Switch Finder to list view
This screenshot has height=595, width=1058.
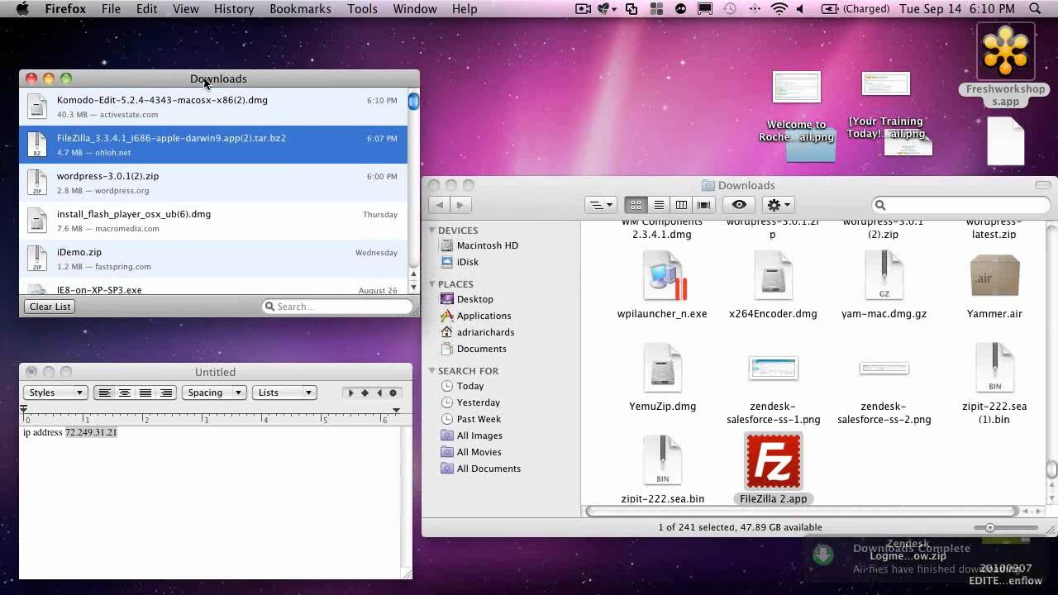click(659, 204)
